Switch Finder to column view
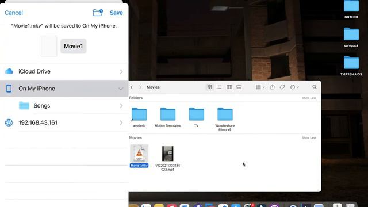The image size is (368, 207). [x=229, y=87]
